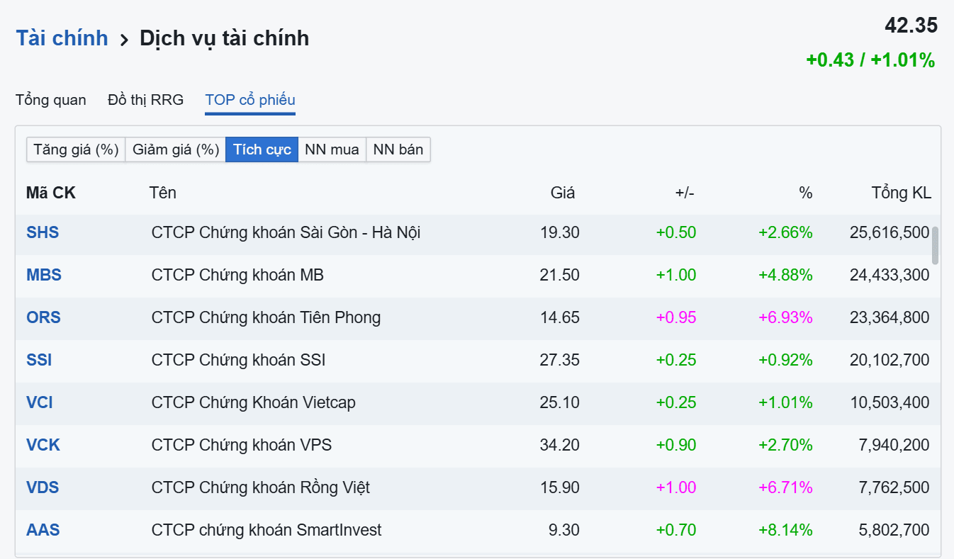The height and width of the screenshot is (559, 954).
Task: Filter by Tăng giá (%)
Action: [76, 149]
